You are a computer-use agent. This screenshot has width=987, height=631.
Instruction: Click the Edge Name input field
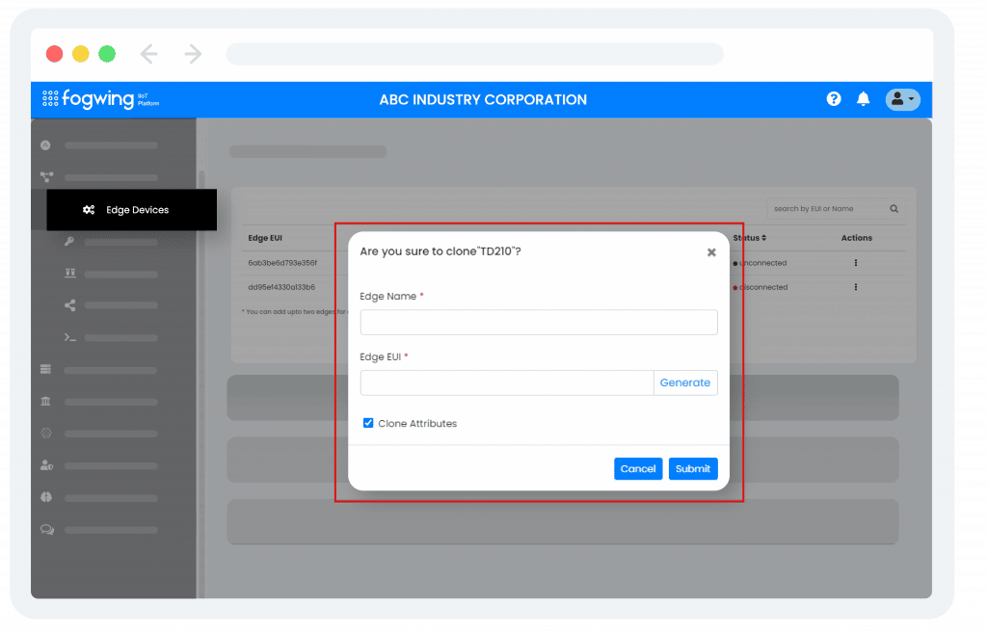(x=539, y=322)
